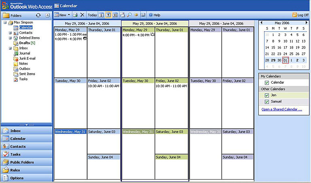
Task: Open Calendar from navigation bar
Action: 26,139
